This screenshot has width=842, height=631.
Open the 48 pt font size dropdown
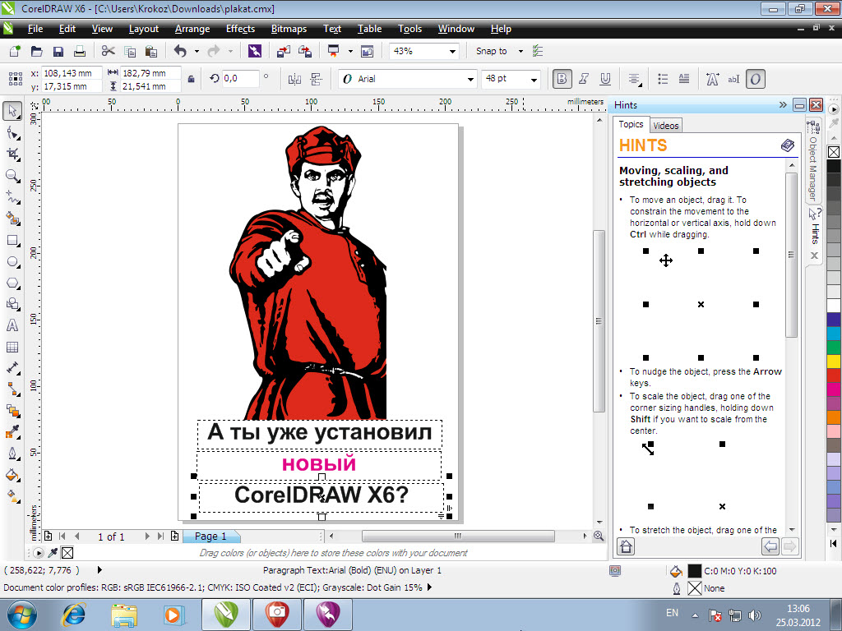(534, 79)
